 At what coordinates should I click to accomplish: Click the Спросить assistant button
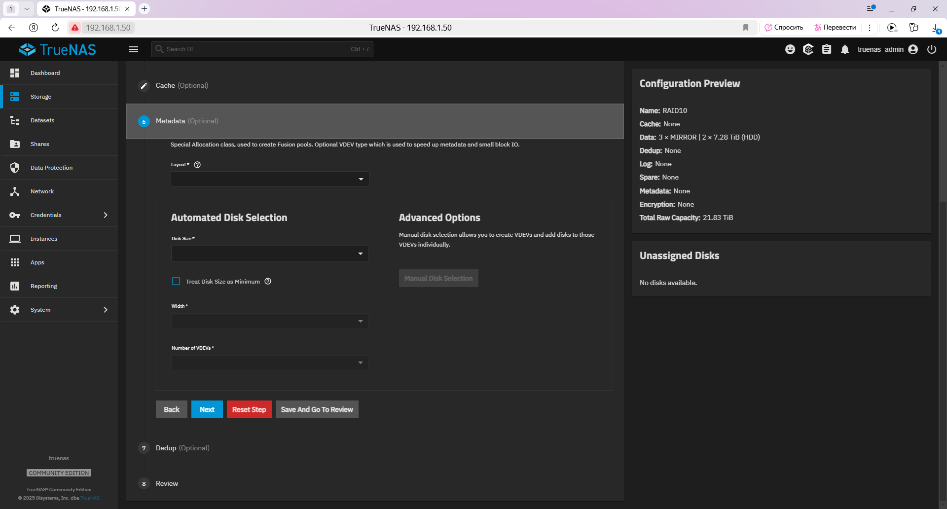[784, 28]
